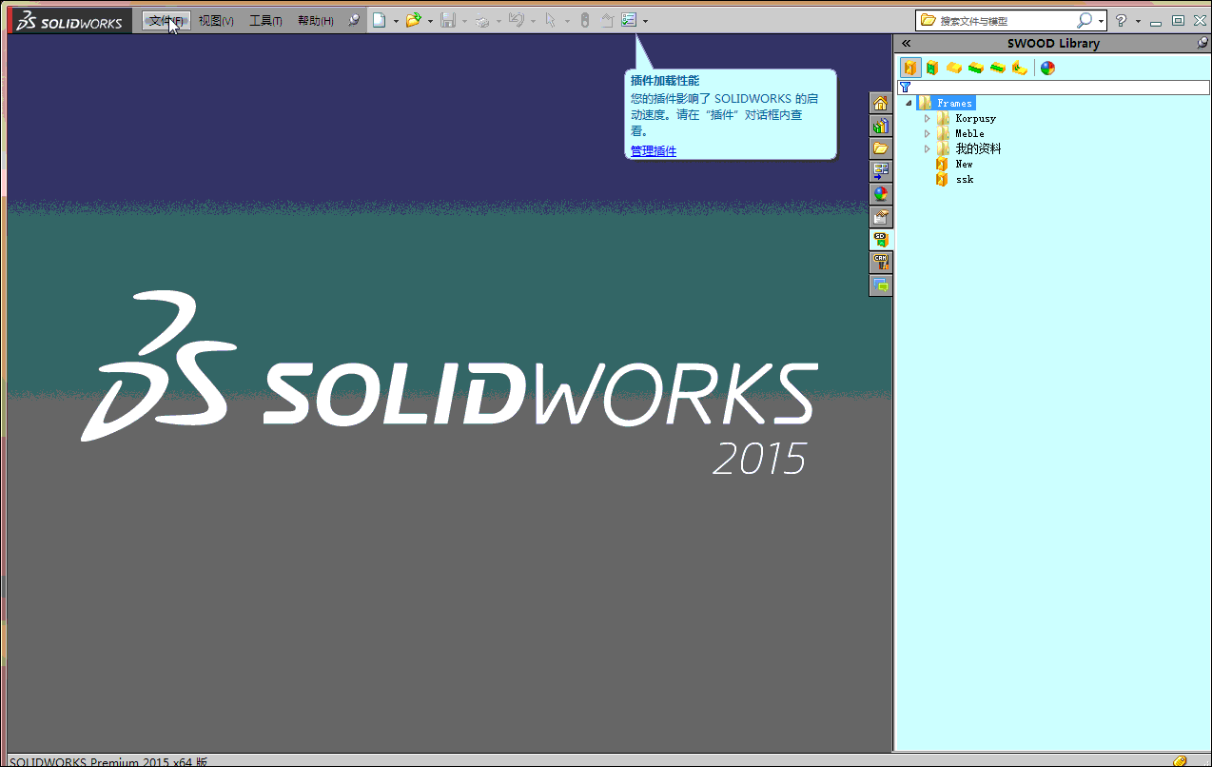
Task: Follow the 管理插件 link in the tooltip
Action: (x=654, y=151)
